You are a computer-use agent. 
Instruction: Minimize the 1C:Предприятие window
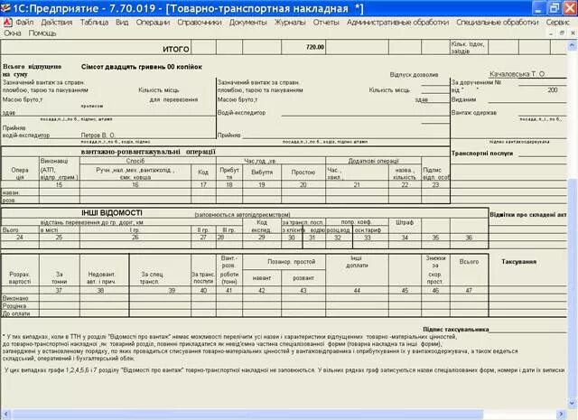coord(538,8)
